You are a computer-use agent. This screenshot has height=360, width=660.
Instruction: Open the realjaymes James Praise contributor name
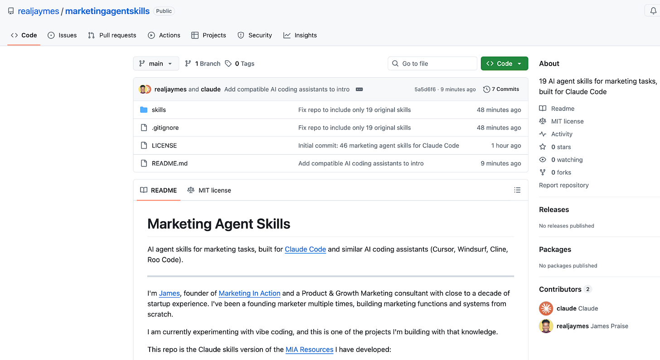[592, 326]
